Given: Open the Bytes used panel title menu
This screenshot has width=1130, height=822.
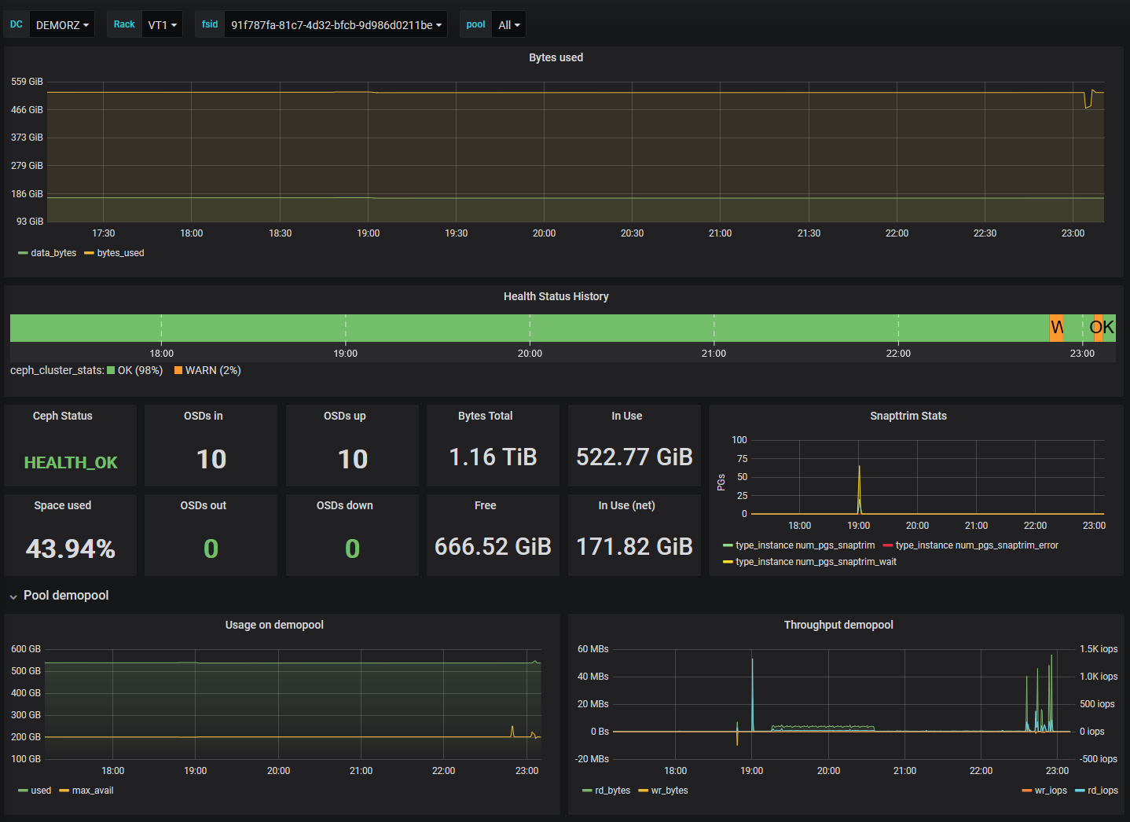Looking at the screenshot, I should coord(556,57).
